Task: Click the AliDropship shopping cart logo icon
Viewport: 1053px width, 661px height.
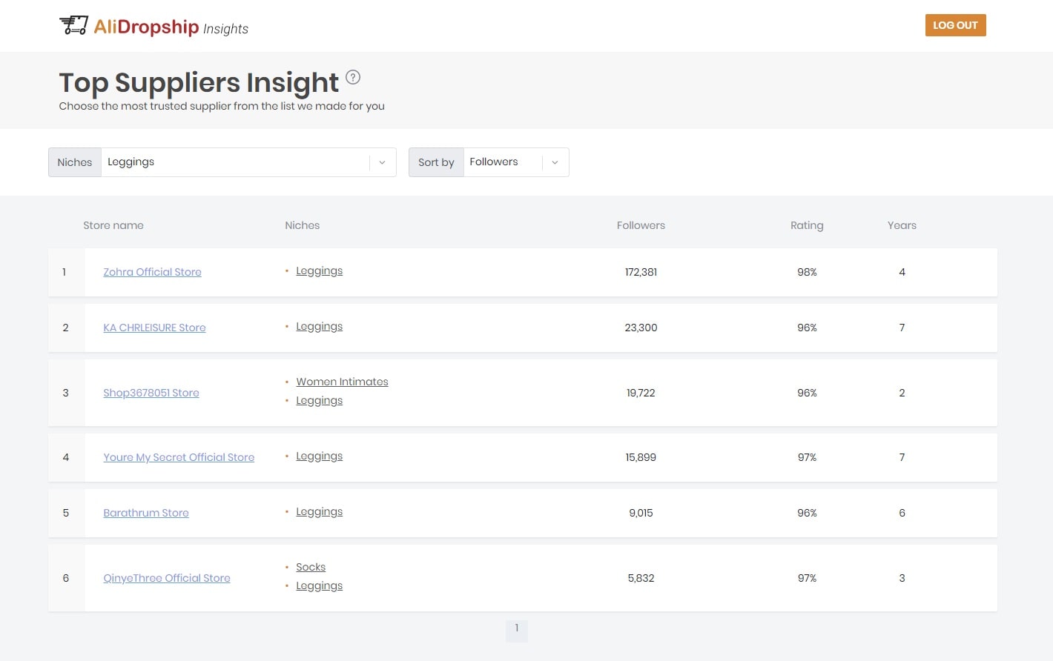Action: click(73, 25)
